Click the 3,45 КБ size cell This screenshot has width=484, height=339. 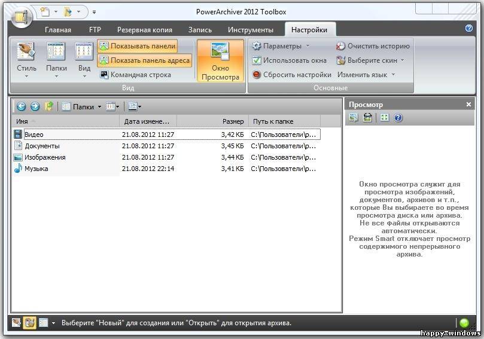[232, 146]
